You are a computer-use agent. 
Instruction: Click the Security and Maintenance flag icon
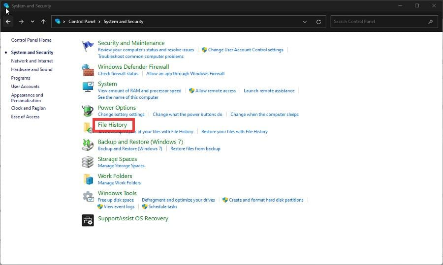88,46
